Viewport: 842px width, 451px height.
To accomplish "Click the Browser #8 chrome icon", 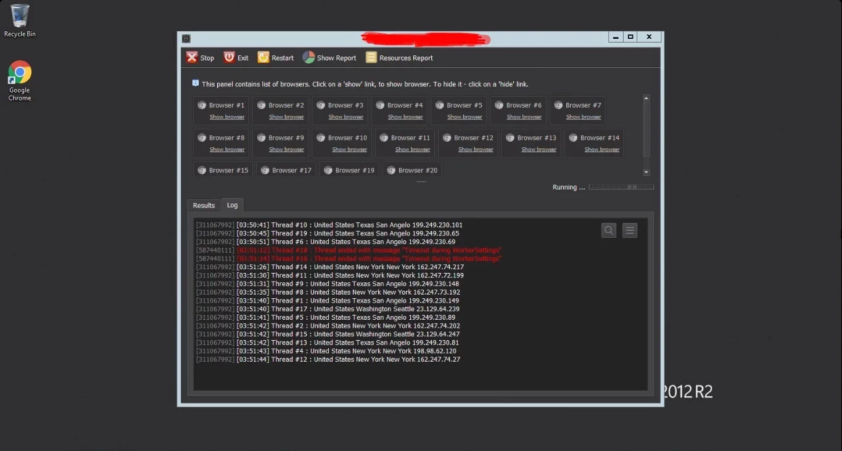I will (202, 138).
